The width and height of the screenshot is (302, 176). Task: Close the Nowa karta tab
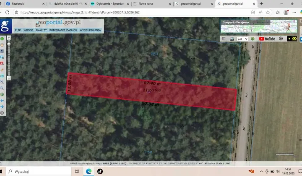pos(170,4)
